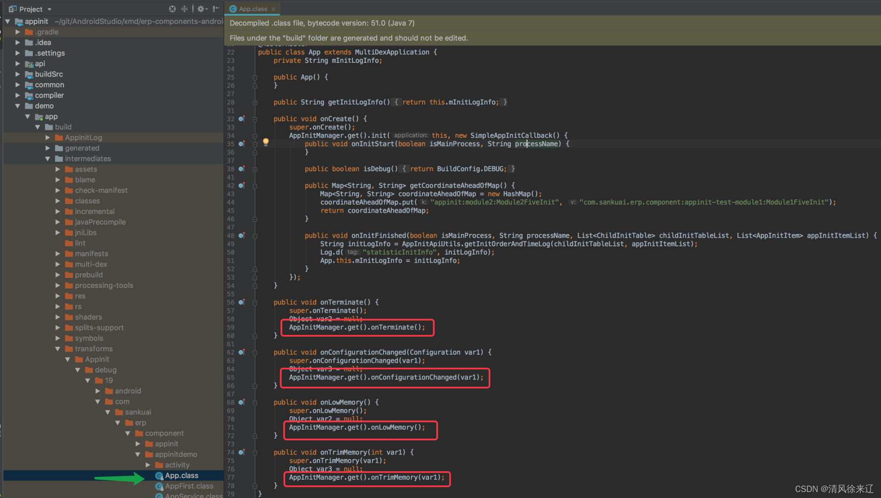The width and height of the screenshot is (881, 498).
Task: Open the Project panel gear settings menu
Action: tap(202, 9)
